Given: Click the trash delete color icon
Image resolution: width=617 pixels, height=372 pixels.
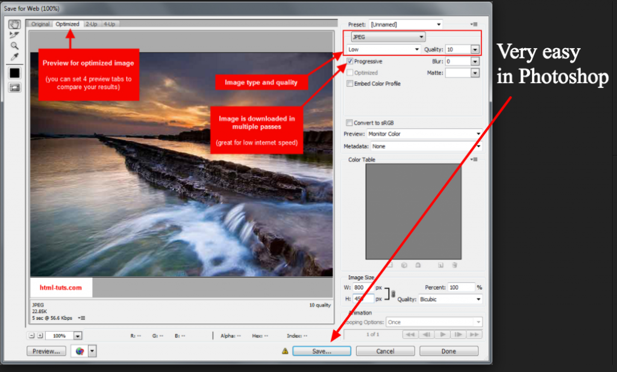Looking at the screenshot, I should tap(454, 265).
